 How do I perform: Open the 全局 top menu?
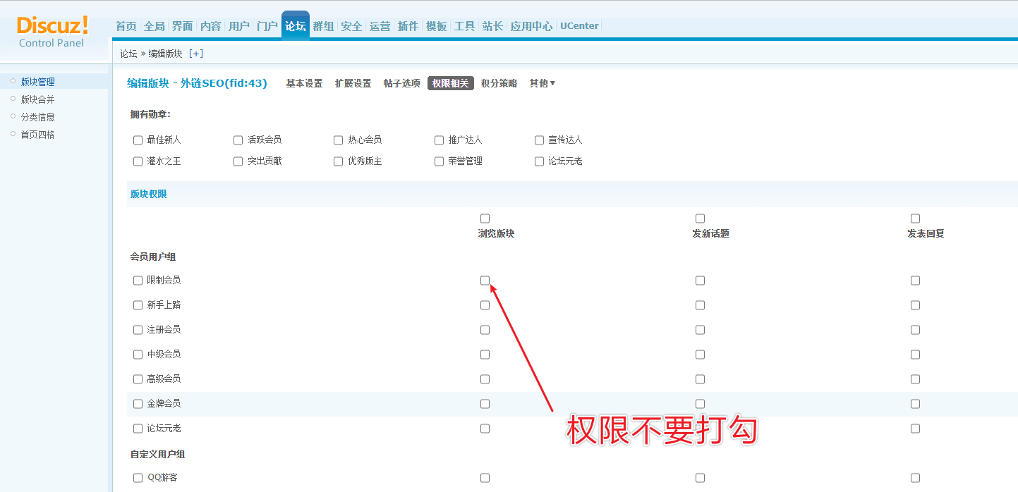[x=154, y=26]
